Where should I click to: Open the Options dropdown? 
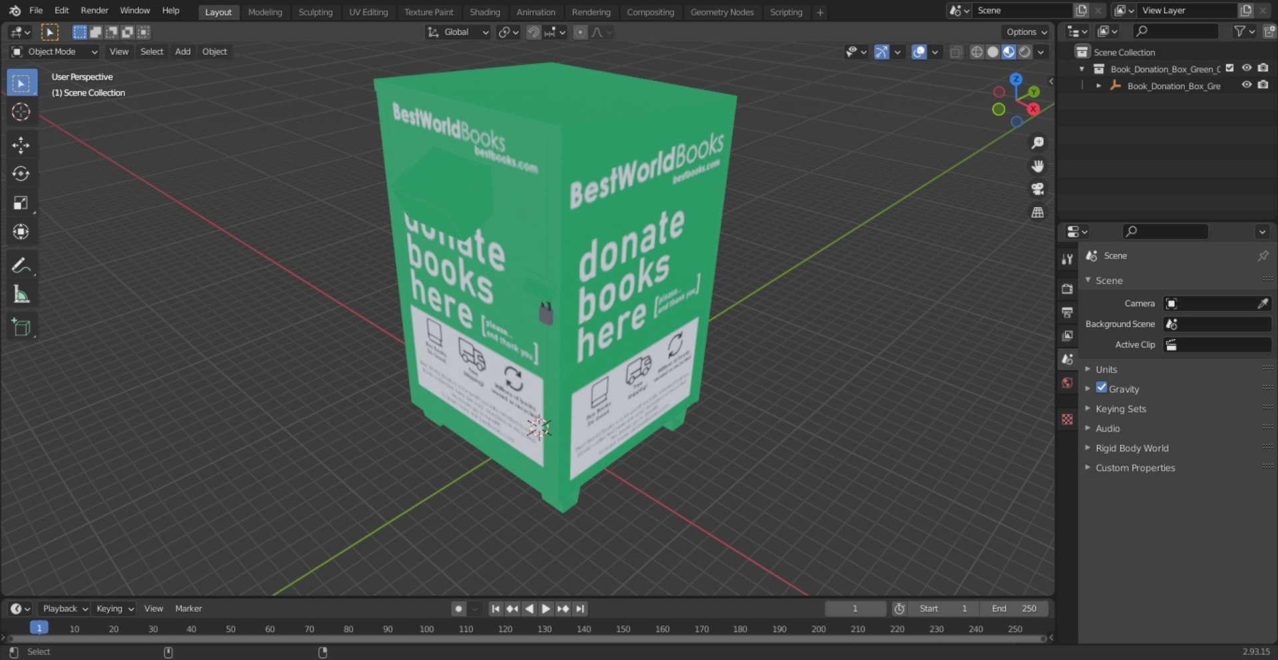coord(1026,32)
